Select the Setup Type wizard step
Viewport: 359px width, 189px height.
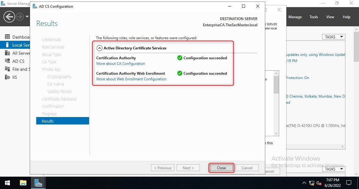point(51,54)
